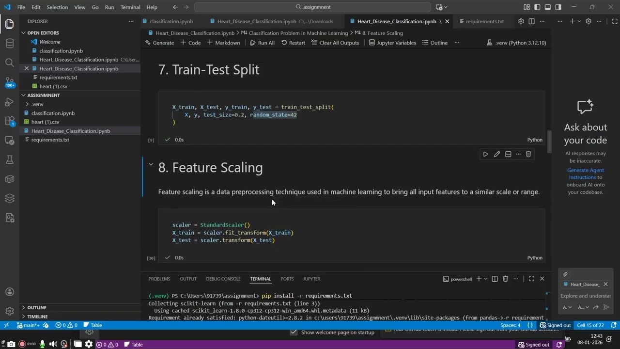Open the Terminal menu
This screenshot has width=620, height=349.
coord(130,7)
